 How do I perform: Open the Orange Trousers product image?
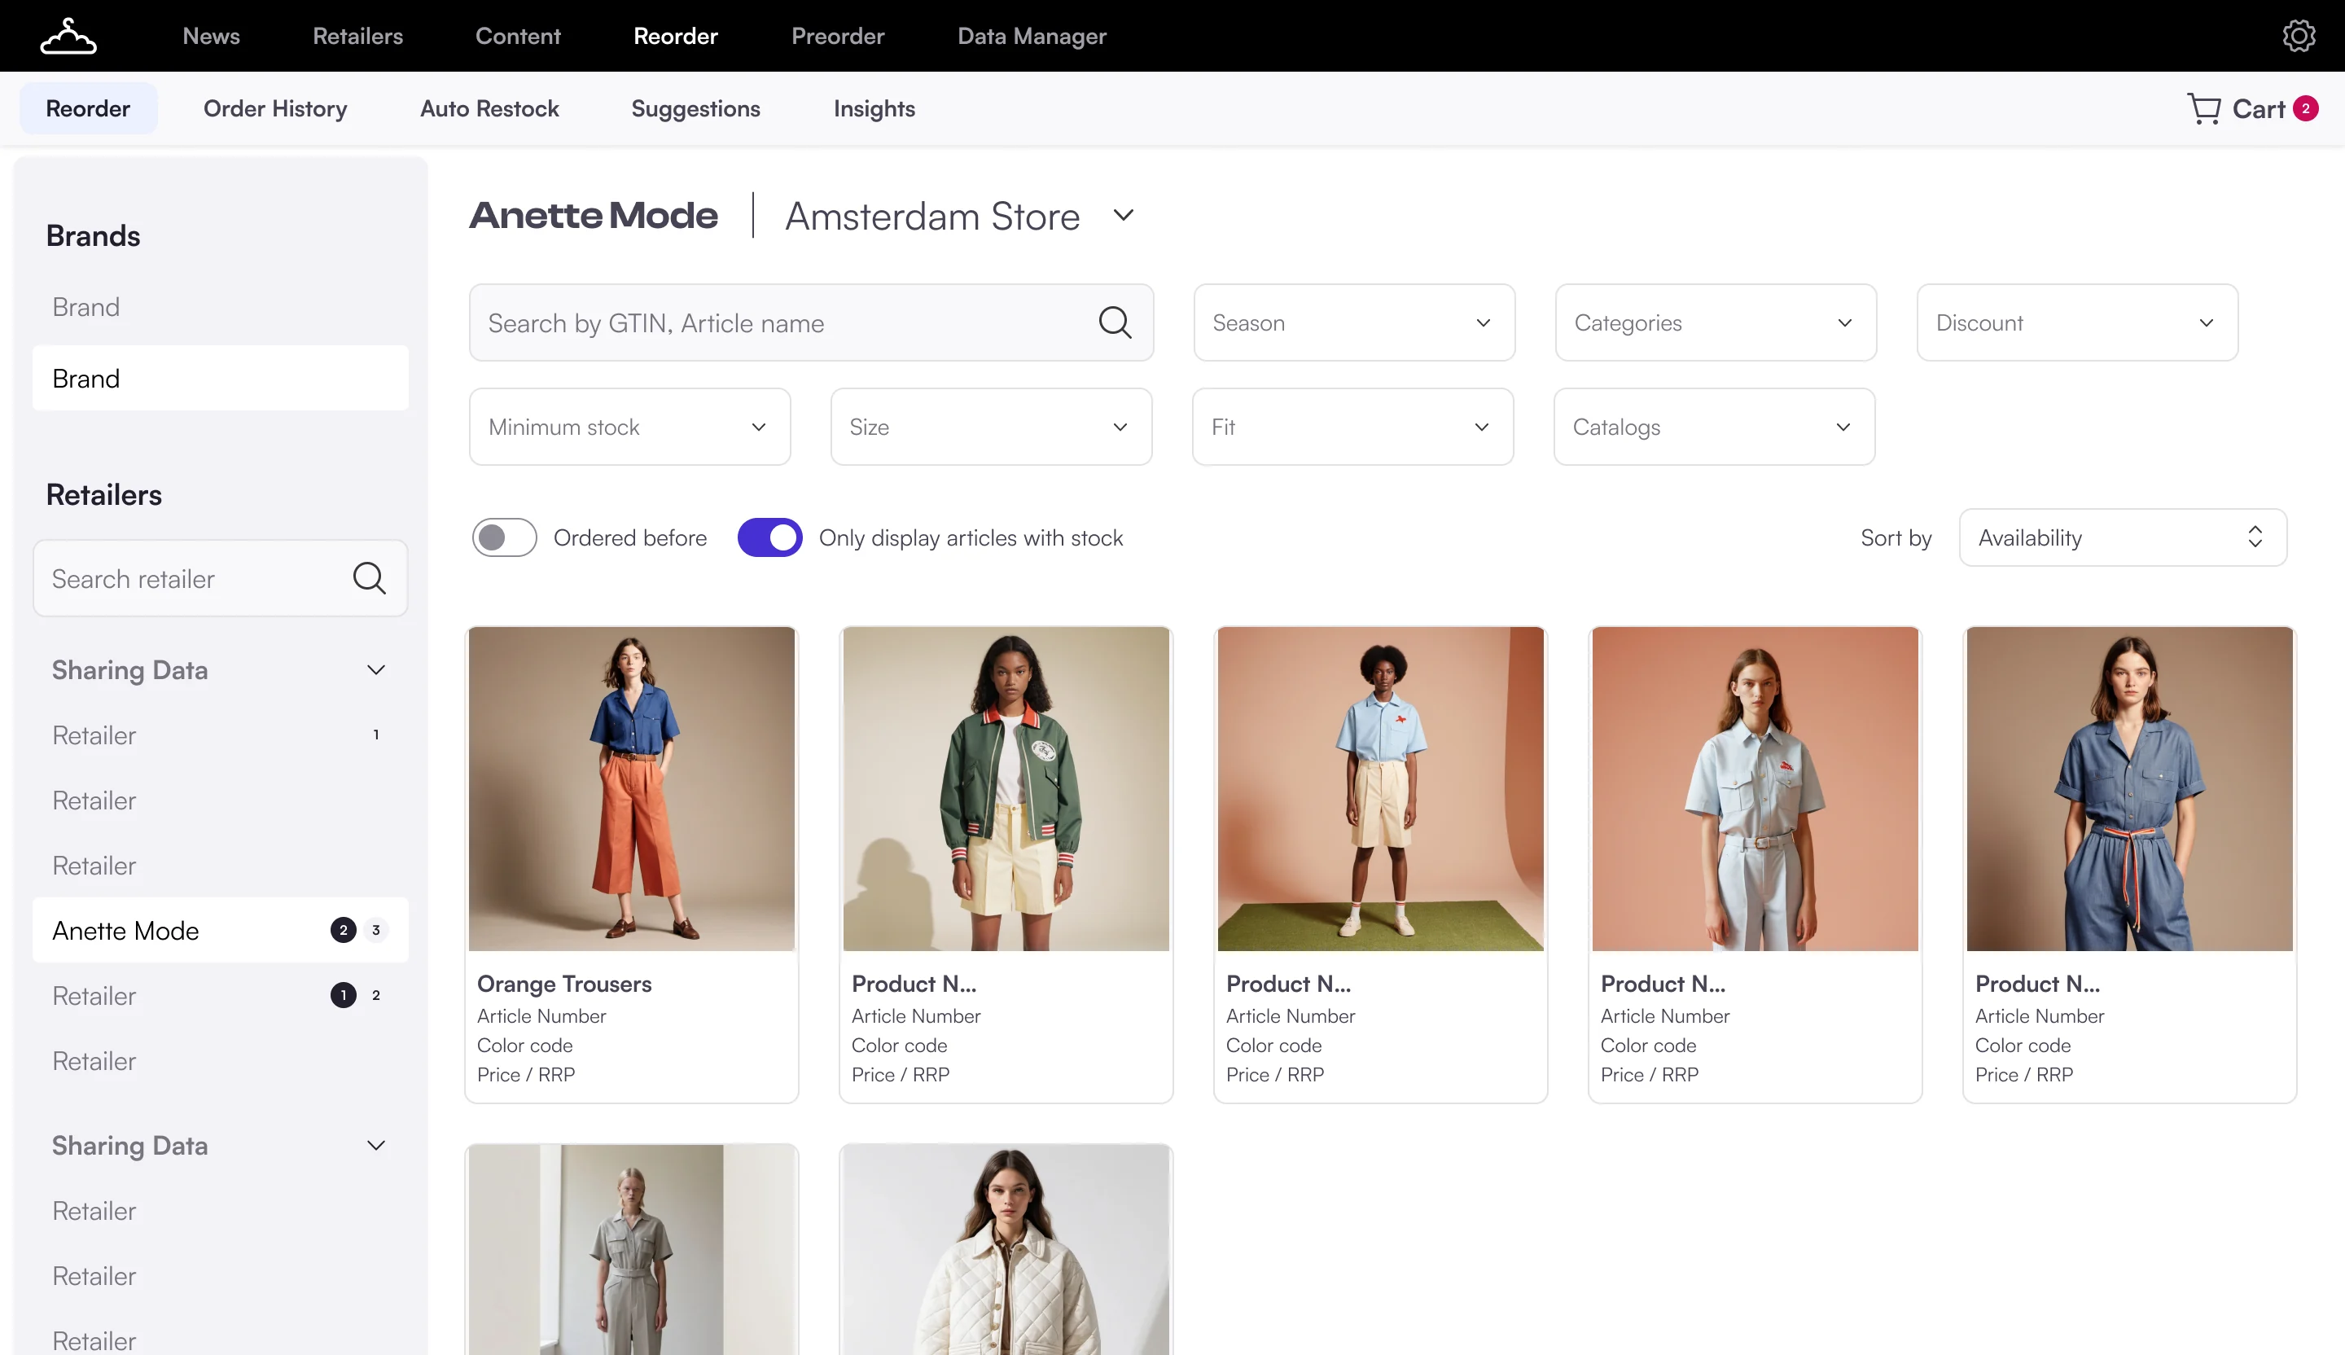[x=632, y=788]
